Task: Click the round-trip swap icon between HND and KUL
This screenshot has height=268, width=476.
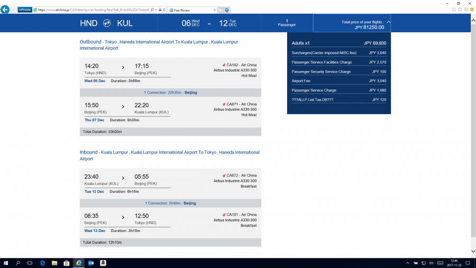Action: (107, 23)
